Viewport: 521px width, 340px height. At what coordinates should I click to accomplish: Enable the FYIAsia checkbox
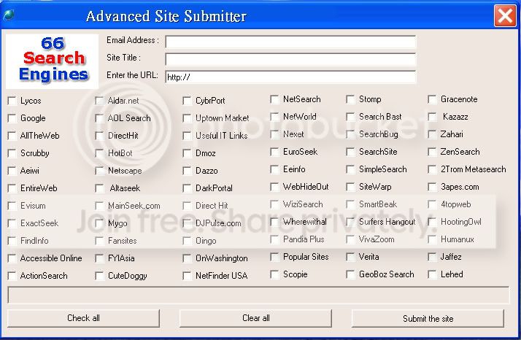pyautogui.click(x=99, y=258)
